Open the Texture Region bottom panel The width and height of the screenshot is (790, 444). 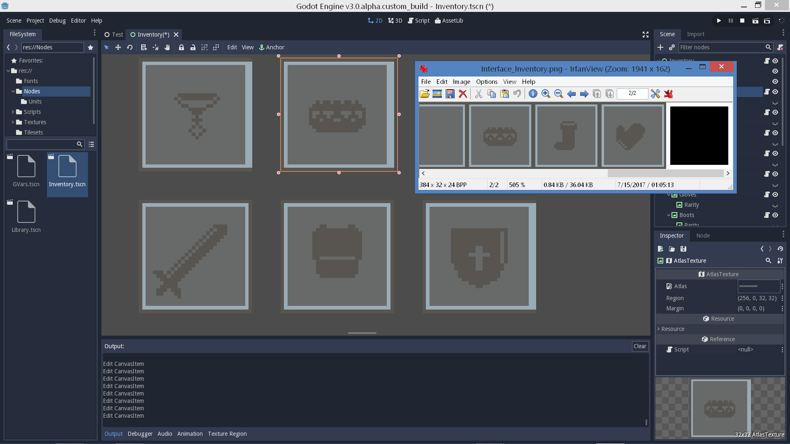coord(227,434)
